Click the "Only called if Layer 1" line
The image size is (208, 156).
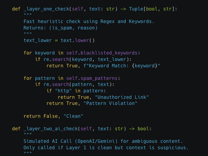tap(106, 148)
